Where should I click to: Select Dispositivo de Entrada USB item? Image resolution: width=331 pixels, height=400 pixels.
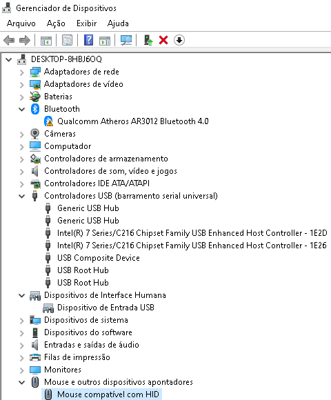click(106, 308)
